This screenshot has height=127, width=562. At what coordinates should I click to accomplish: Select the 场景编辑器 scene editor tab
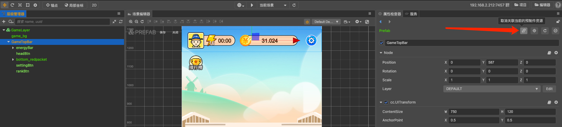coord(139,14)
